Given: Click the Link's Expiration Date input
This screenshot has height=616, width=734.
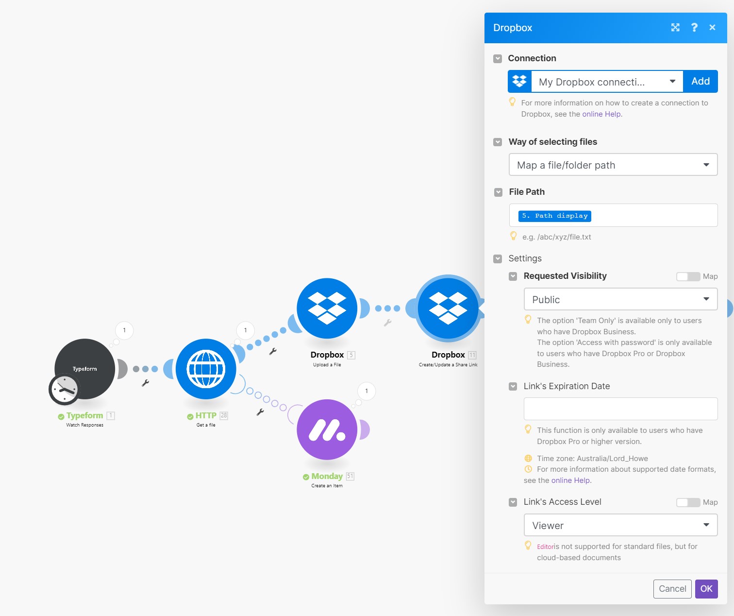Looking at the screenshot, I should [x=620, y=409].
